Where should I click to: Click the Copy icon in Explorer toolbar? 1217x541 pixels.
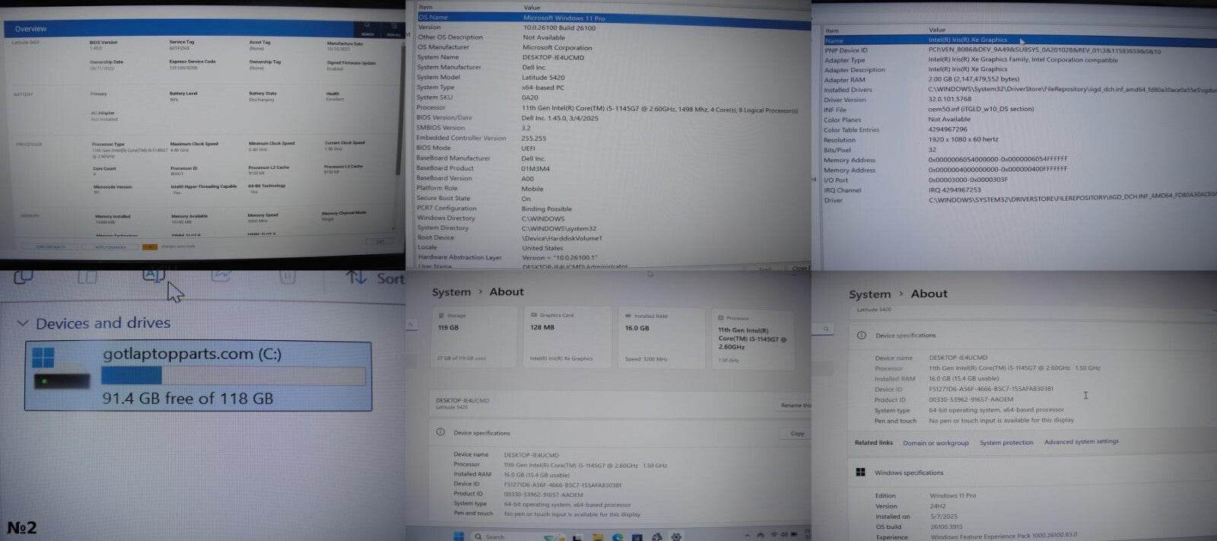pyautogui.click(x=23, y=276)
